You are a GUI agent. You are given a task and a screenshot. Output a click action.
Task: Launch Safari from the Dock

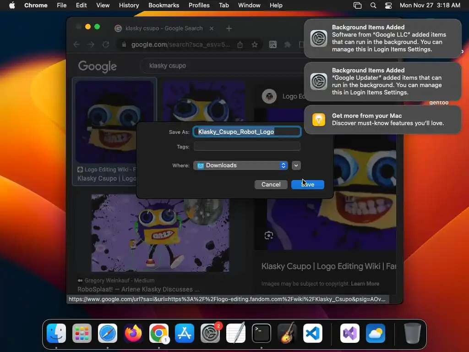point(108,333)
